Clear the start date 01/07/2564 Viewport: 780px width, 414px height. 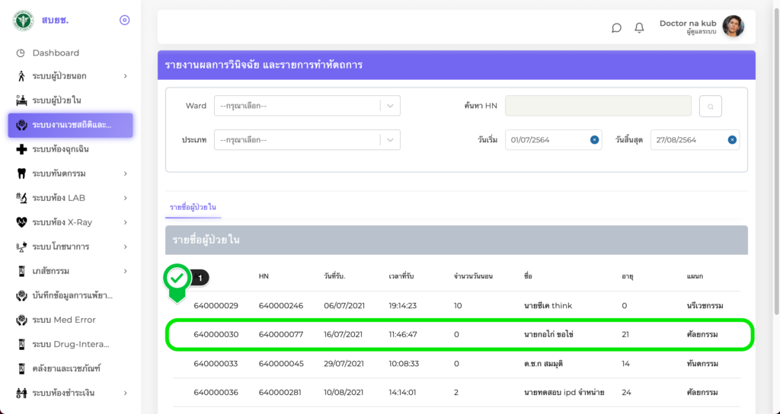pyautogui.click(x=593, y=139)
